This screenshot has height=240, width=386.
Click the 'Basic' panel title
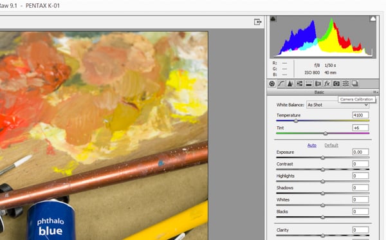click(319, 92)
